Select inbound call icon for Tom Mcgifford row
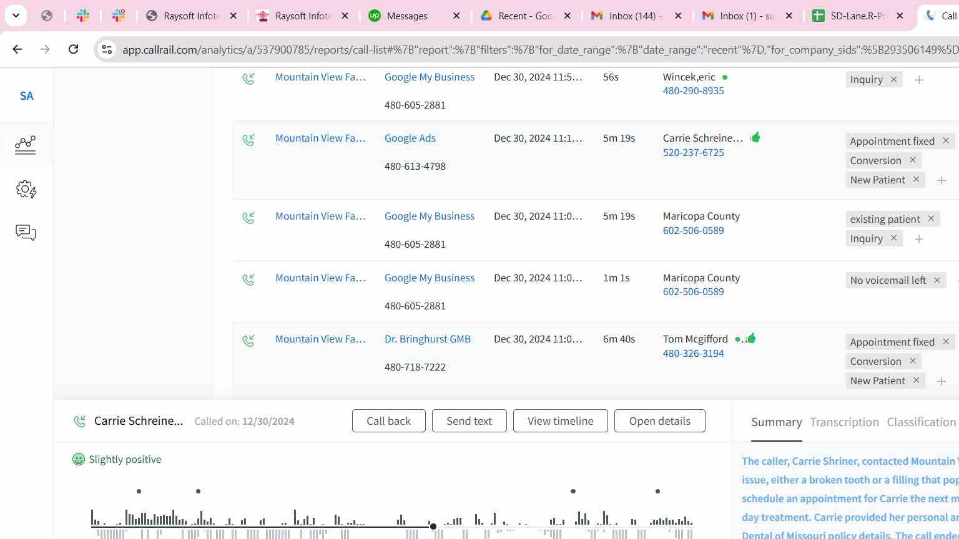This screenshot has height=539, width=959. click(x=248, y=341)
